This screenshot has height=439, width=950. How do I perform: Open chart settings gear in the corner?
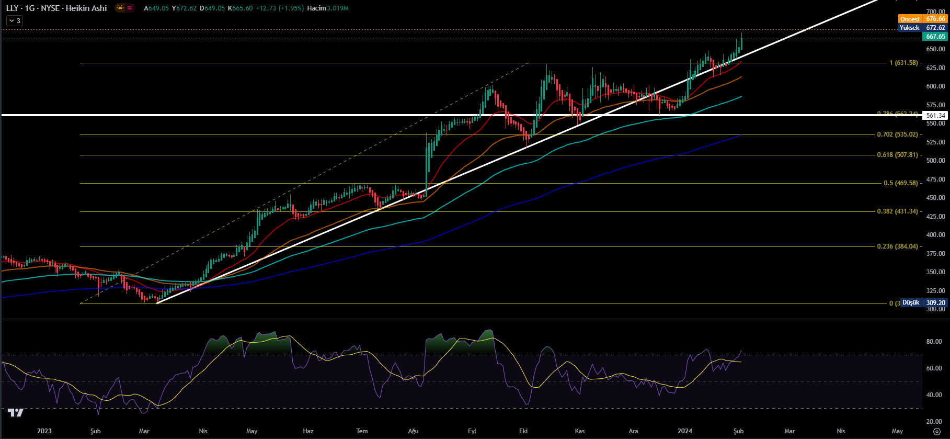tap(936, 431)
